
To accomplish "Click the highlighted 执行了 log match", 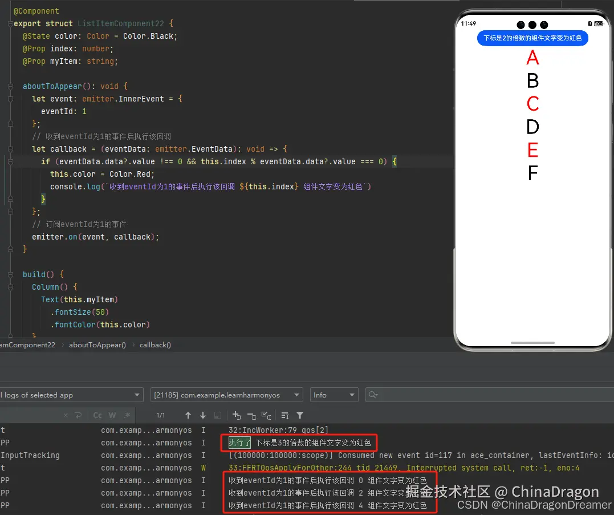I will pos(239,443).
